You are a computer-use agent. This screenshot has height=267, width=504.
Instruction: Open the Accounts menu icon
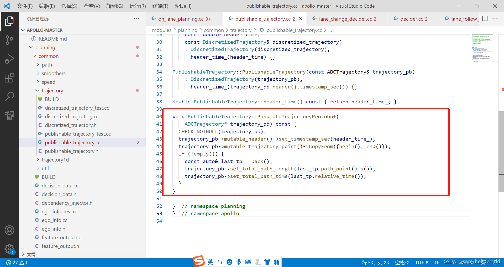pos(9,230)
